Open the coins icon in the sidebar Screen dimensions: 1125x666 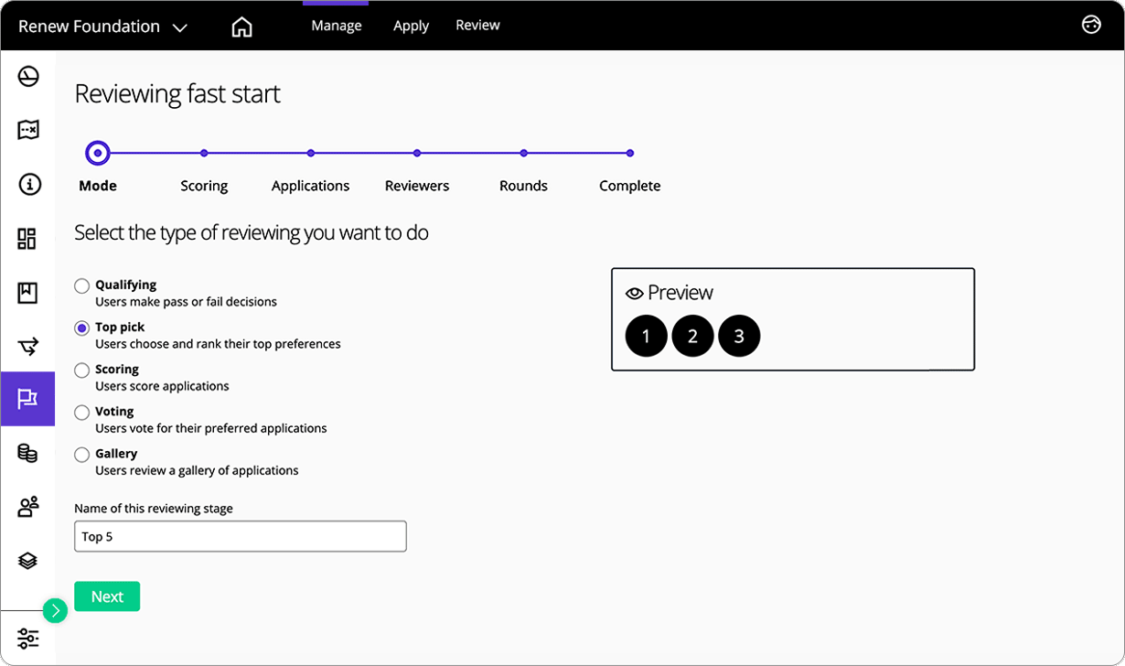pos(28,453)
